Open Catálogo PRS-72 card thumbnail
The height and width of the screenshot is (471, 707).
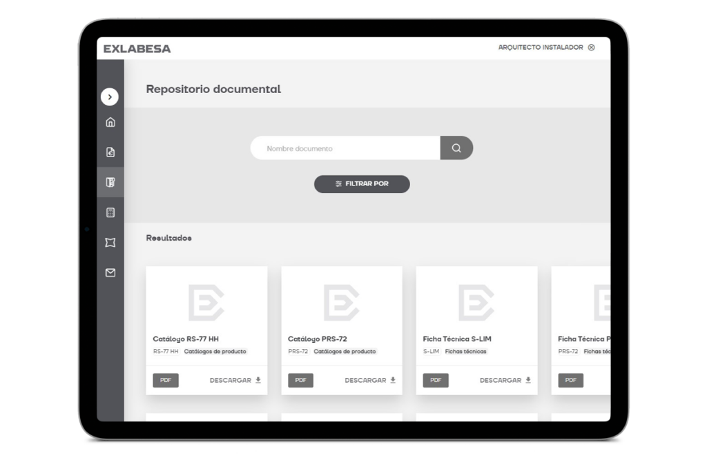(x=341, y=303)
